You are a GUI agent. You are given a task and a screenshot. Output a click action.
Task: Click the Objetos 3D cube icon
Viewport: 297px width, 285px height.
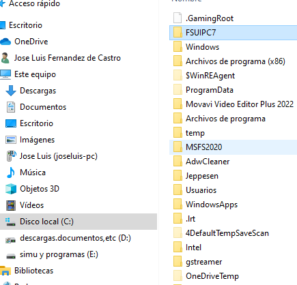coord(11,189)
